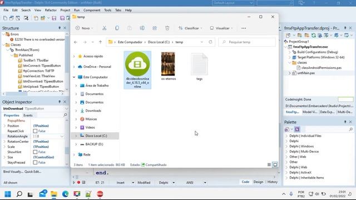Open the Novo dropdown in Explorer
The height and width of the screenshot is (200, 356).
84,28
